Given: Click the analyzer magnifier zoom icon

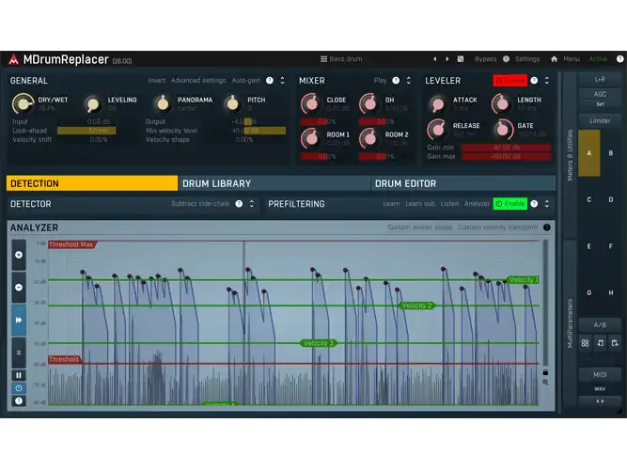Looking at the screenshot, I should point(545,383).
